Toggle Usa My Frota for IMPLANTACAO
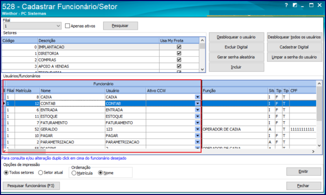The width and height of the screenshot is (326, 195). click(179, 47)
